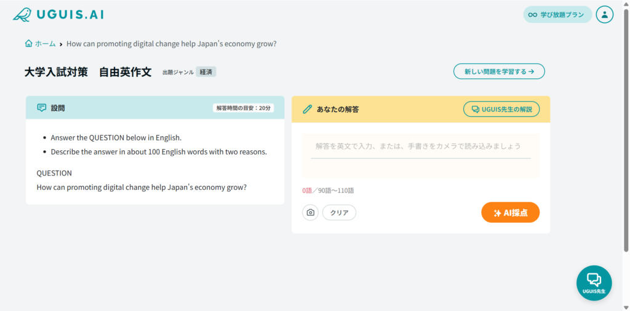Open the UGUIS先生の解説 explanation
The height and width of the screenshot is (311, 630).
click(501, 109)
